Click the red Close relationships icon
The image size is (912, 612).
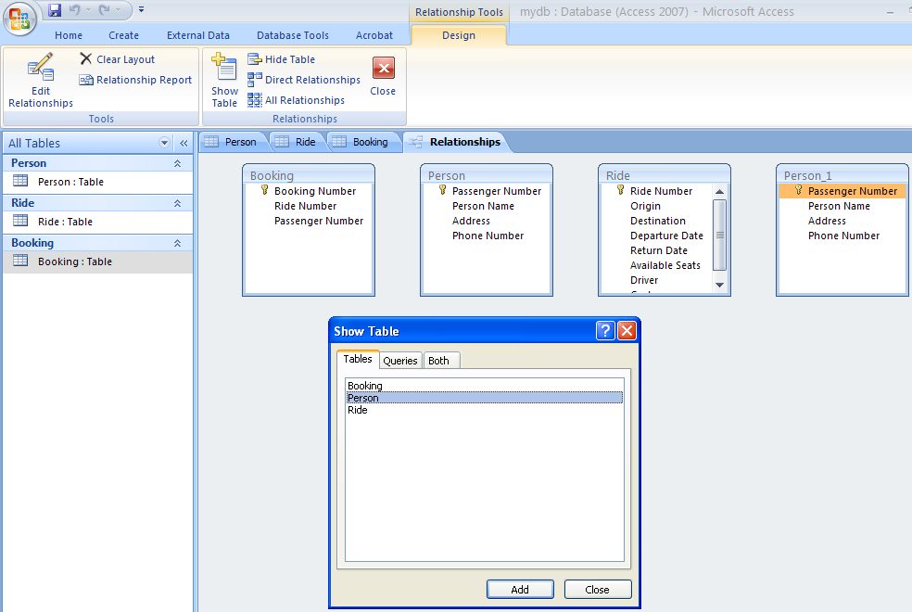tap(383, 69)
